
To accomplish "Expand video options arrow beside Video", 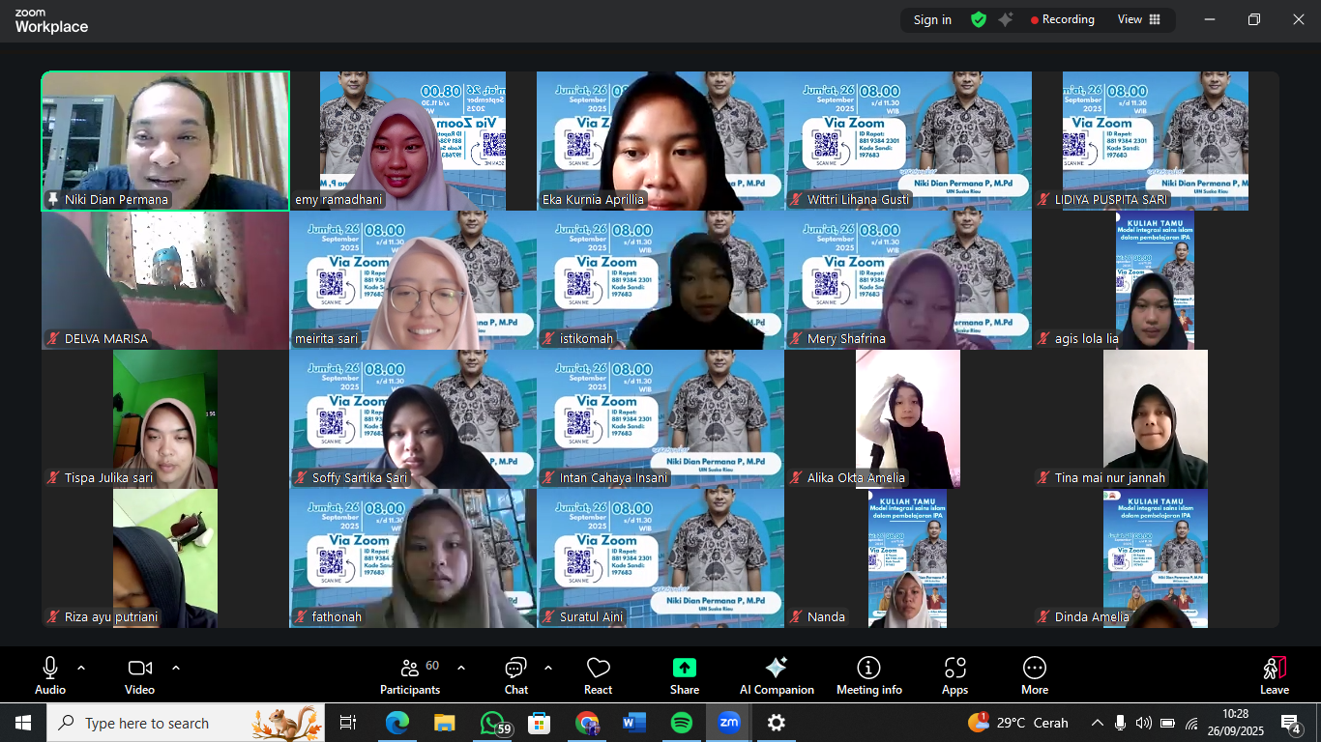I will [176, 668].
